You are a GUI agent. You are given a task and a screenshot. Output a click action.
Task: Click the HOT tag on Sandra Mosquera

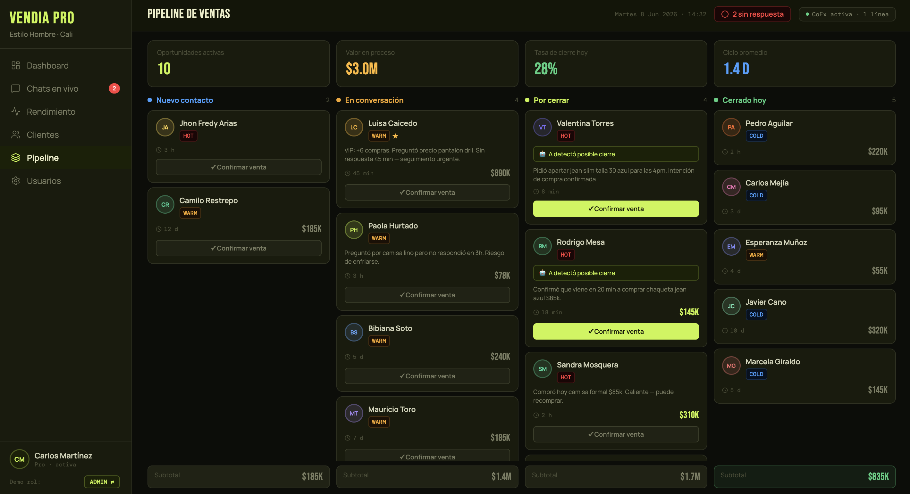[566, 378]
